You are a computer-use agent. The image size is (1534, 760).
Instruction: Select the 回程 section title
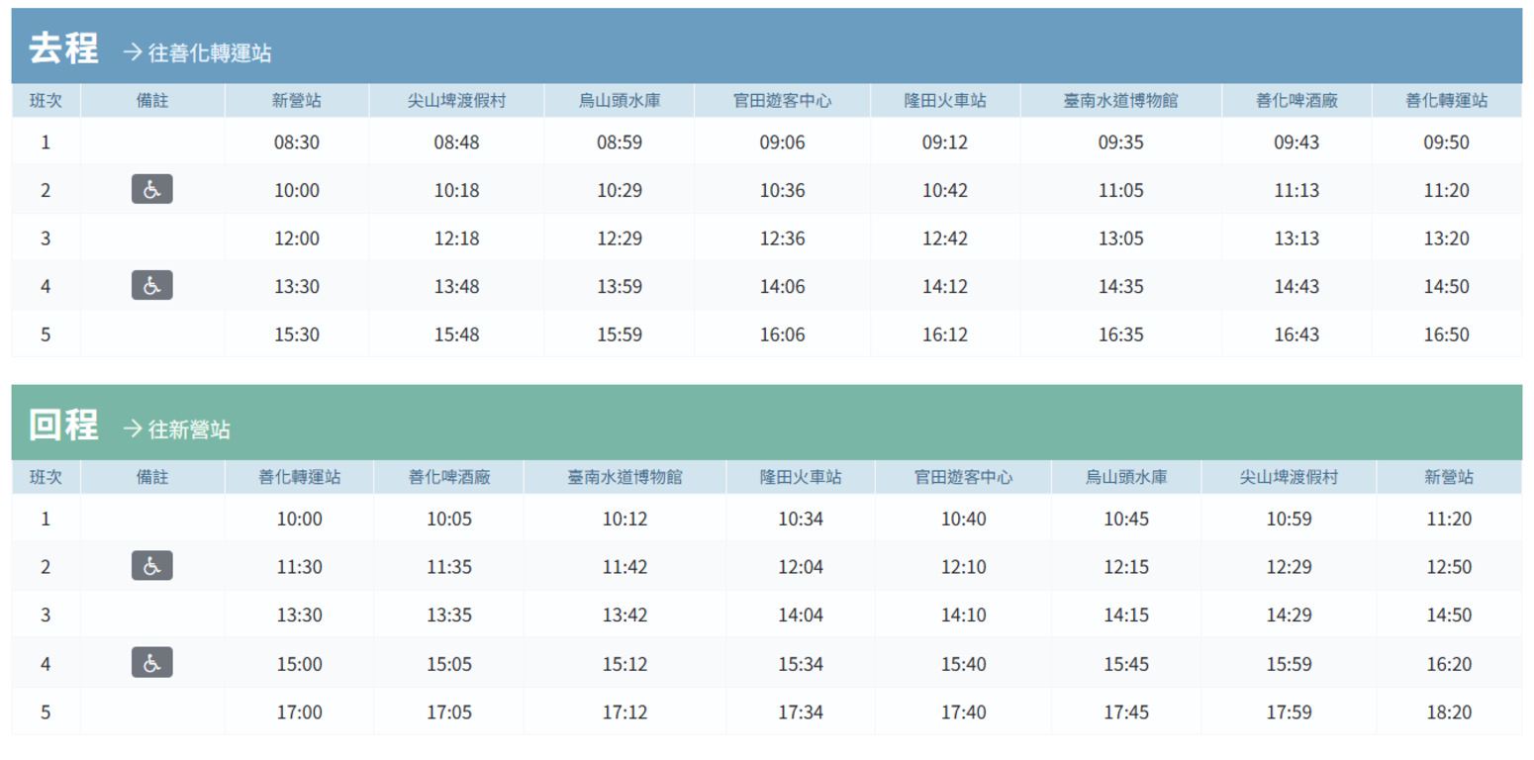(x=63, y=426)
